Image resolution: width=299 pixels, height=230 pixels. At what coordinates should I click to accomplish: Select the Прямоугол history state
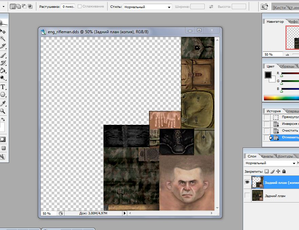284,117
